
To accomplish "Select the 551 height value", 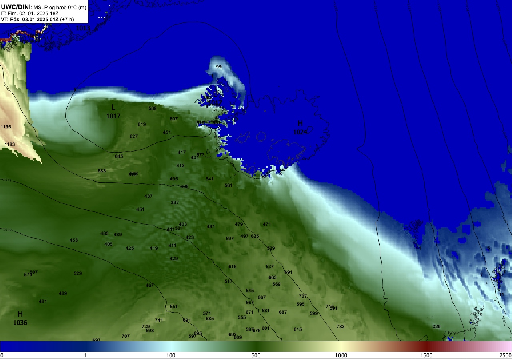I will tap(174, 307).
